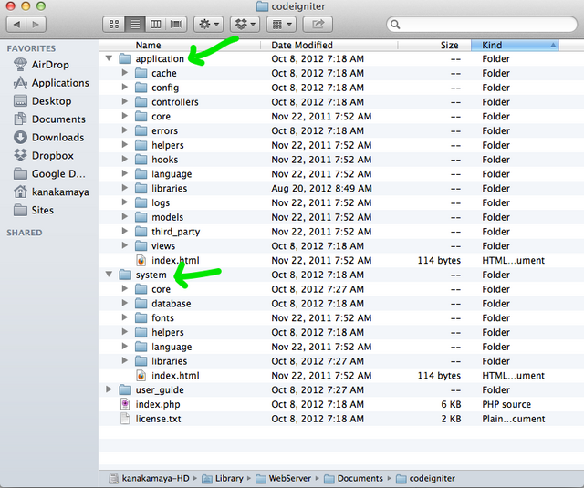Select the user_guide folder icon

click(x=125, y=390)
